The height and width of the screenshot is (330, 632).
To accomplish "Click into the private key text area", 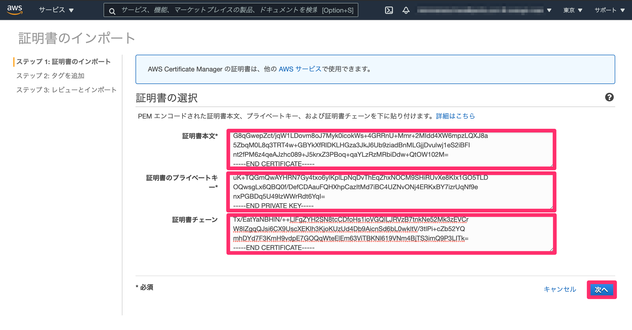I will [x=391, y=192].
